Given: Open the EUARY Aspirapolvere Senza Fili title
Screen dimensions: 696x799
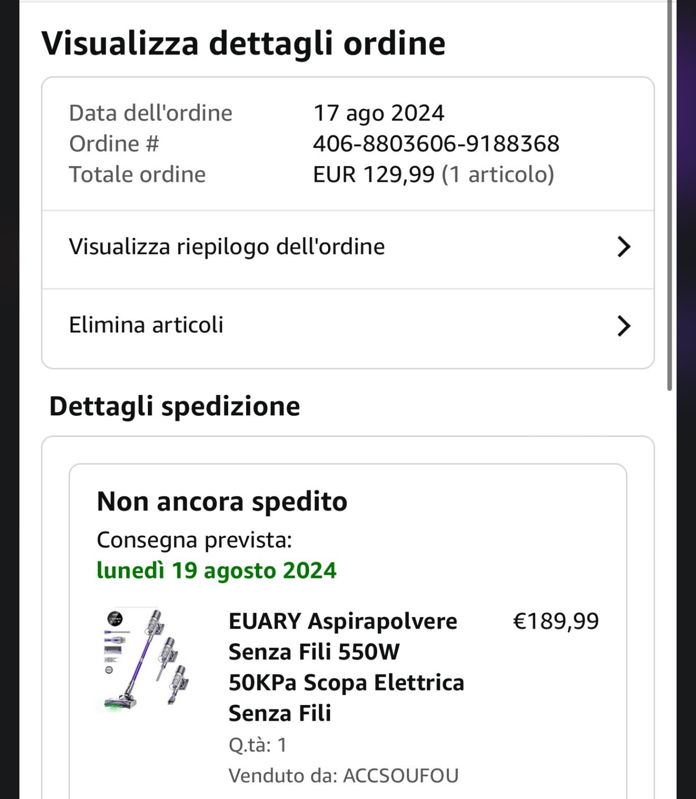Looking at the screenshot, I should pyautogui.click(x=346, y=667).
